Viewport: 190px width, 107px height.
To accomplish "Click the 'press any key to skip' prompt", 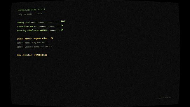I will tap(165, 98).
